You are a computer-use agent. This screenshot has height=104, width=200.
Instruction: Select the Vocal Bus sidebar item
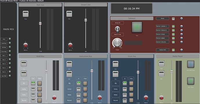[x=4, y=43]
